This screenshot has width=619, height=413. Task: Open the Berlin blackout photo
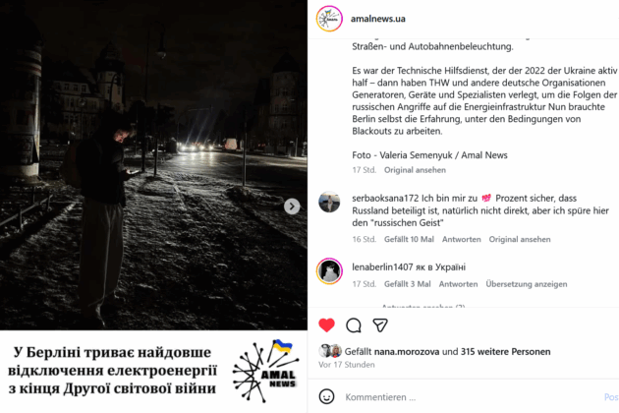click(153, 165)
